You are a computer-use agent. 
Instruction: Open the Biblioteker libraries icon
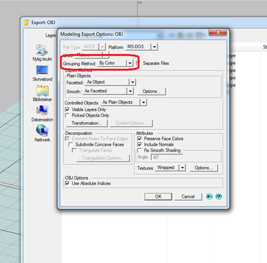[42, 91]
